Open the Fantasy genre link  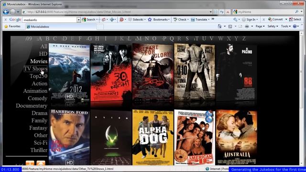pos(38,128)
